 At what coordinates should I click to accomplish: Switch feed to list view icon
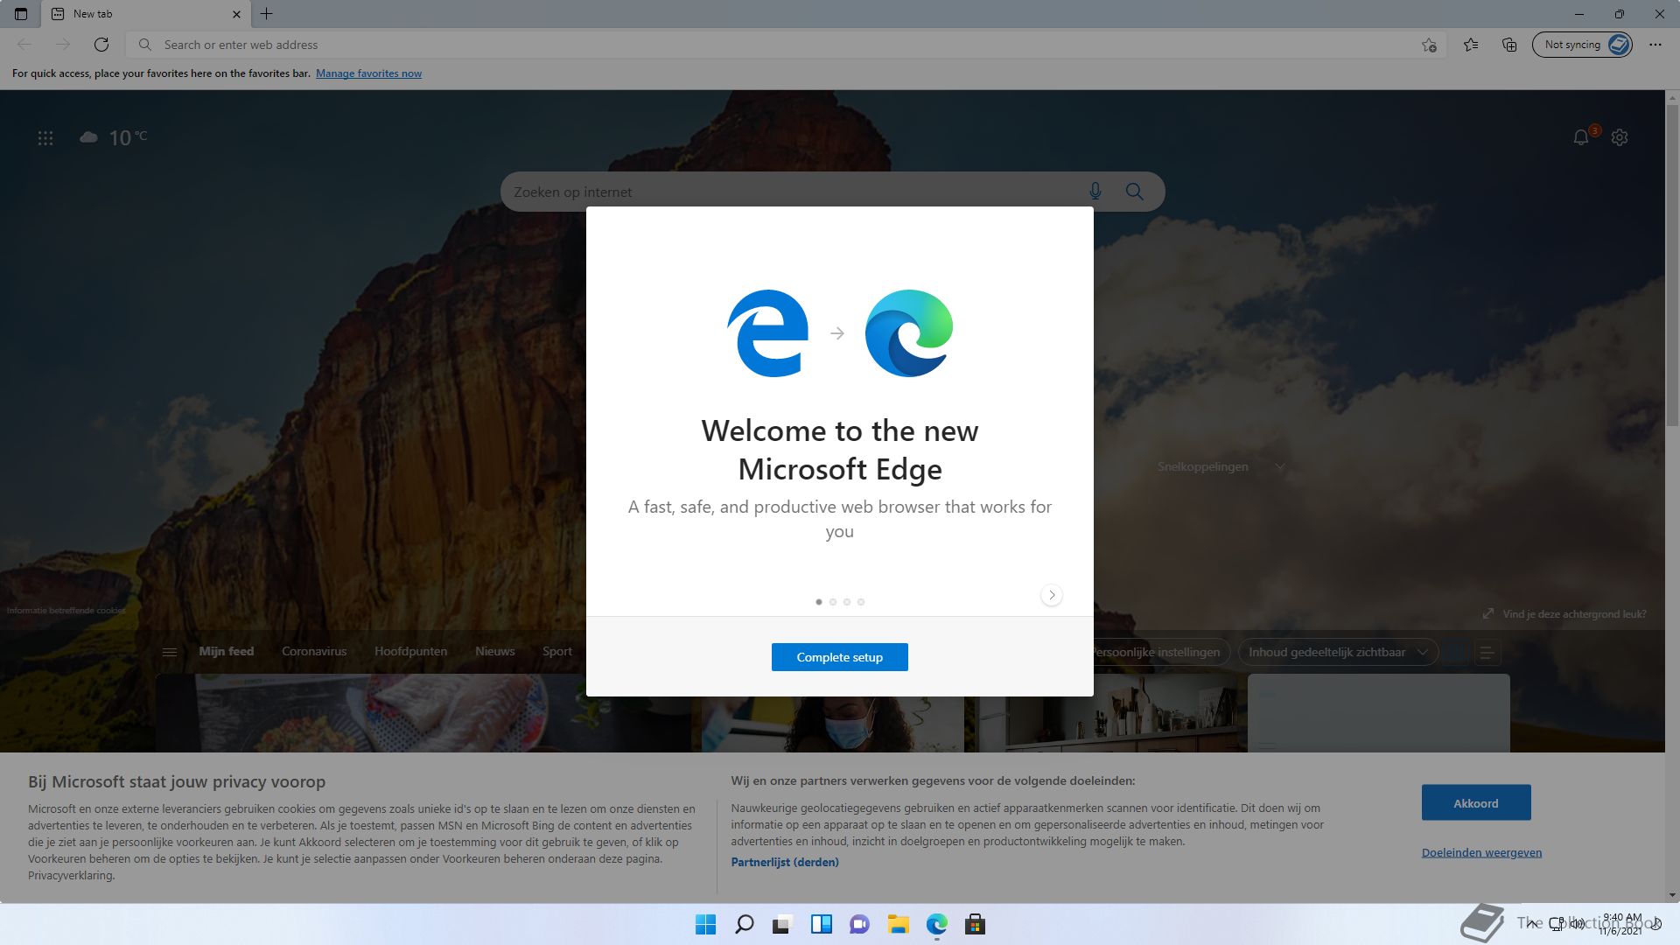pyautogui.click(x=1487, y=652)
